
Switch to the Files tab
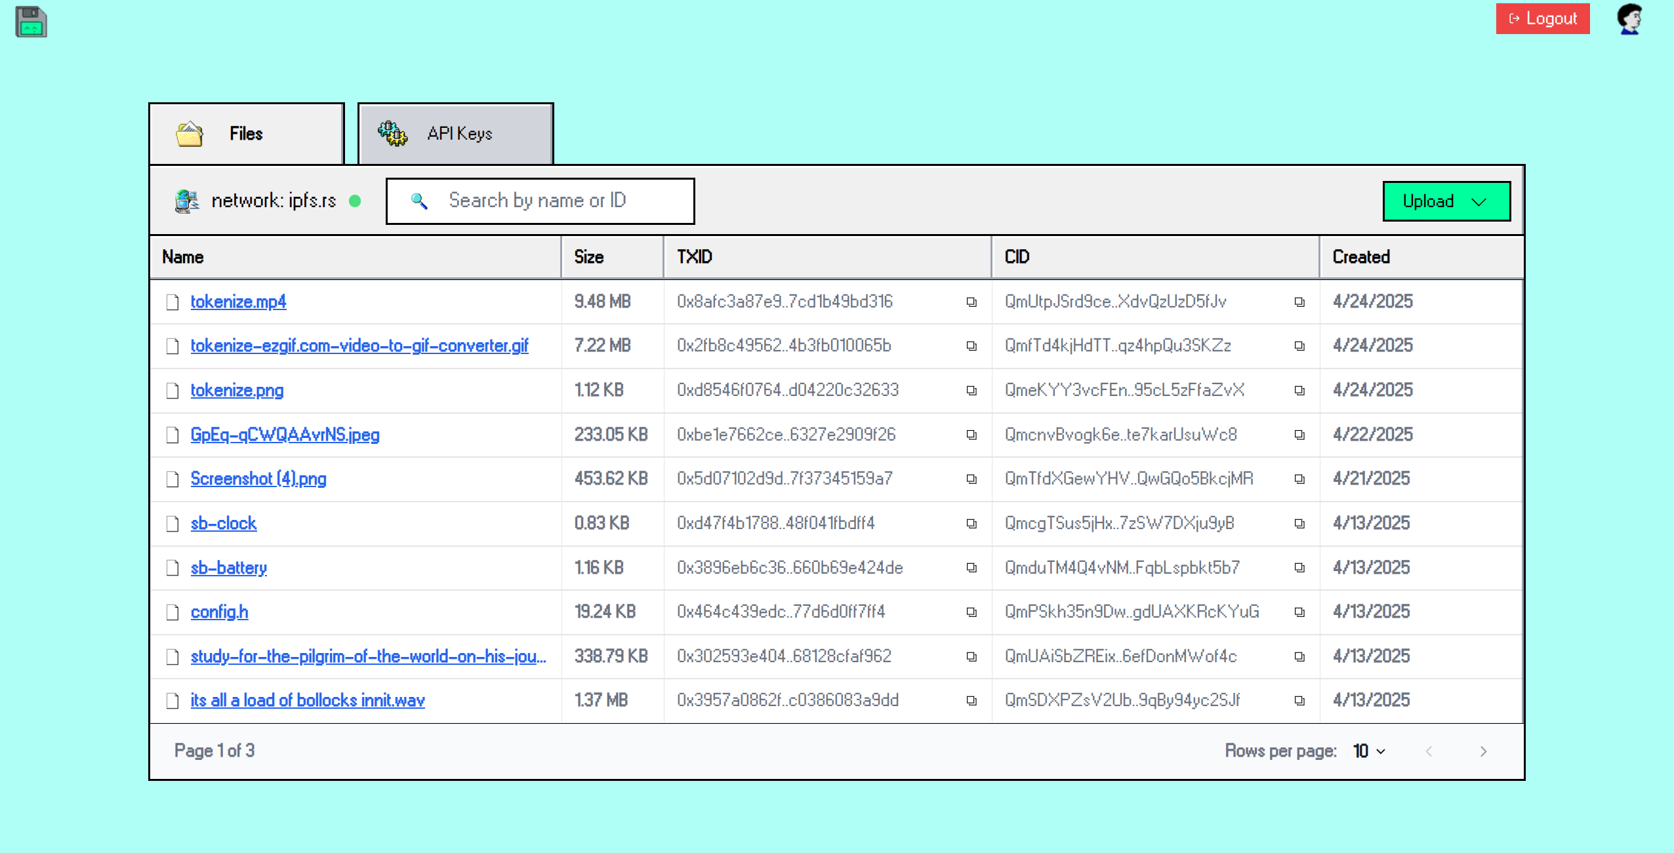point(247,134)
